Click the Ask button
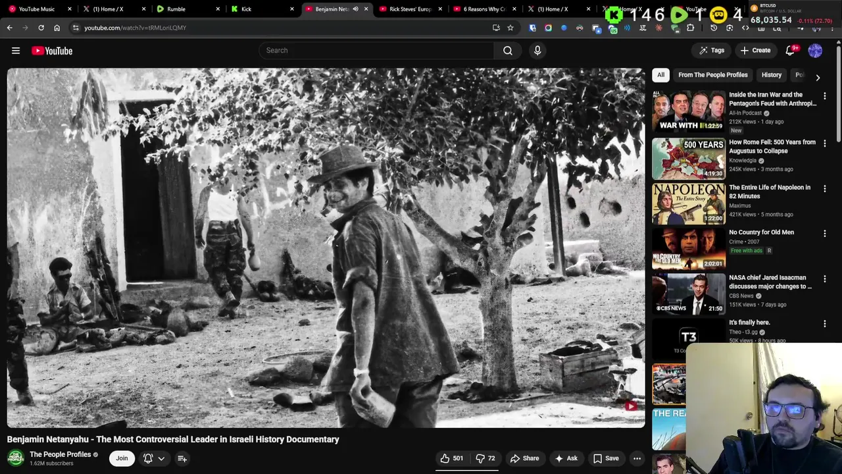 pos(566,458)
